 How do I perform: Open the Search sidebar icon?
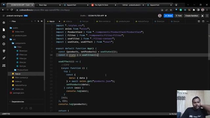tap(4, 37)
